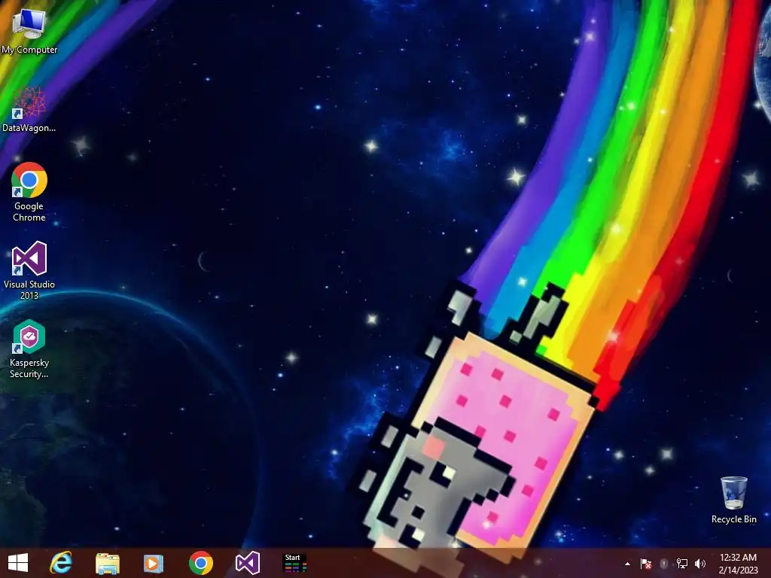Image resolution: width=771 pixels, height=578 pixels.
Task: Launch Google Chrome from the taskbar
Action: pyautogui.click(x=200, y=563)
